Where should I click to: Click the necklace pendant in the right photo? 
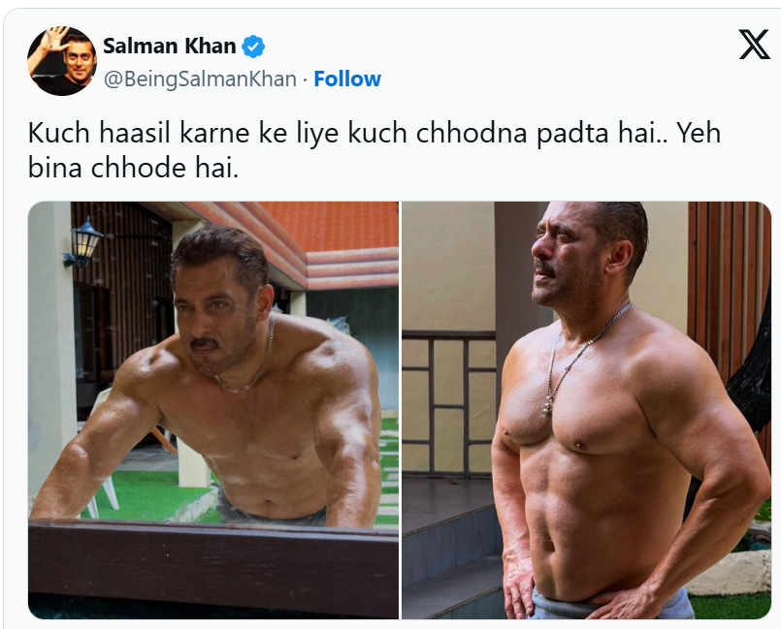pos(547,409)
